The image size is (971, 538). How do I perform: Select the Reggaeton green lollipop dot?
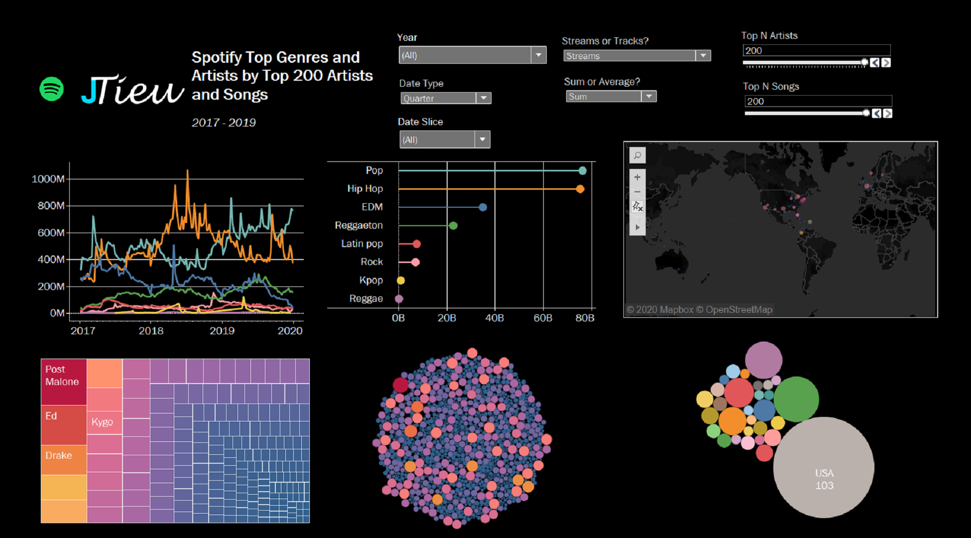click(453, 226)
